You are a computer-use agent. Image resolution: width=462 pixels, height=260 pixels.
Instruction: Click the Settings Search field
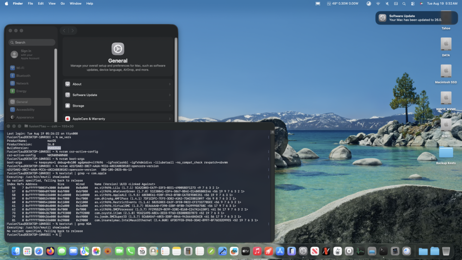(x=32, y=42)
